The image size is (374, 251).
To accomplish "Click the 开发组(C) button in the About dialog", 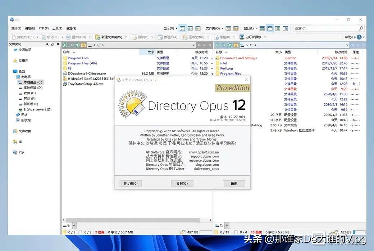I will [130, 183].
